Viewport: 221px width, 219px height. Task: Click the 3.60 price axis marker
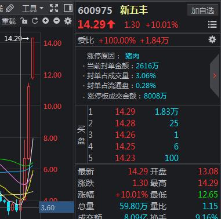[x=56, y=207]
